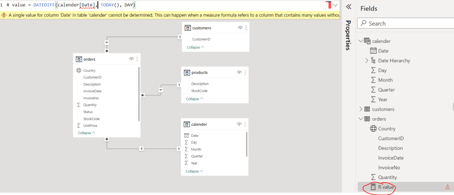Click the orders table card header icon
Image resolution: width=454 pixels, height=195 pixels.
[79, 59]
